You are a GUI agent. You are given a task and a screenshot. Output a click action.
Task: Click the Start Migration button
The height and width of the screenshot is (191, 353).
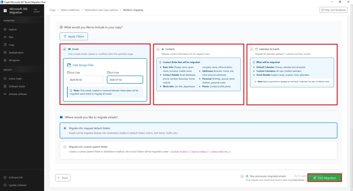[325, 178]
